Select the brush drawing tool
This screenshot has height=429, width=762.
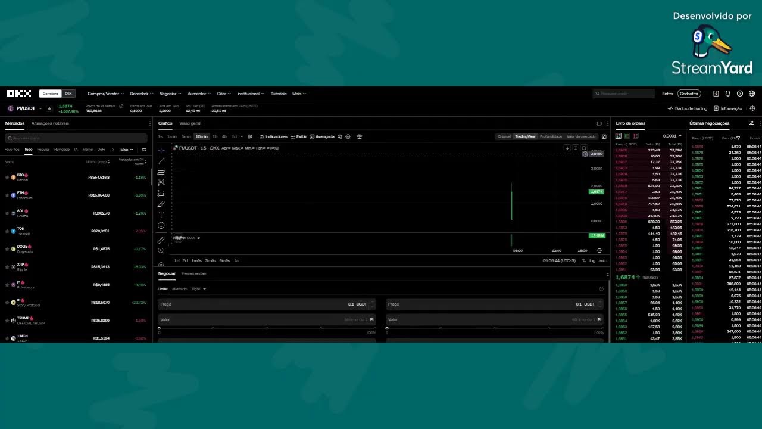[161, 204]
